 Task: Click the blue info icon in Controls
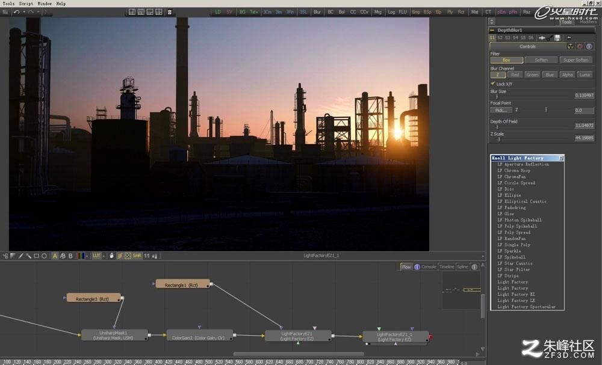[589, 46]
